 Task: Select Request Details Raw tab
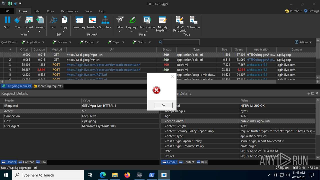tap(41, 162)
